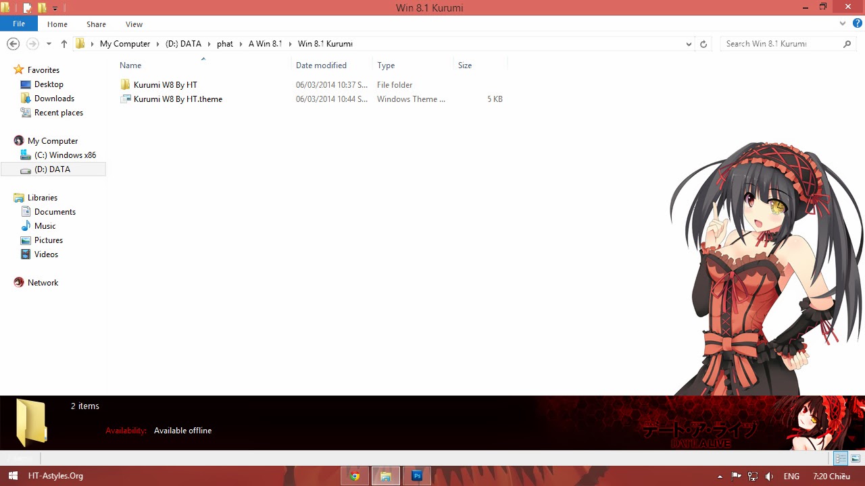
Task: Open the Music library
Action: 45,226
